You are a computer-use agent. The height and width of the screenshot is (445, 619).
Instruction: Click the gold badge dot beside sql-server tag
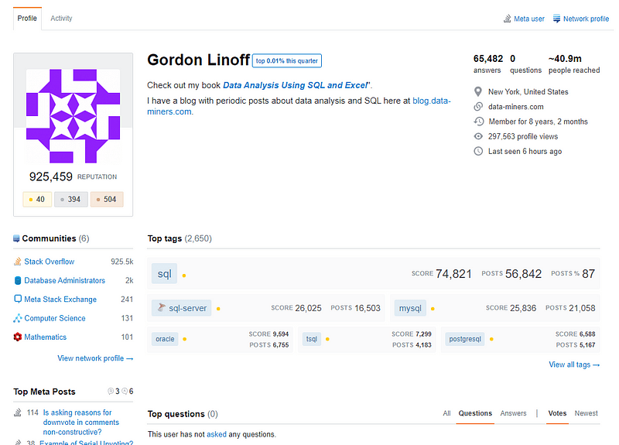pyautogui.click(x=218, y=309)
